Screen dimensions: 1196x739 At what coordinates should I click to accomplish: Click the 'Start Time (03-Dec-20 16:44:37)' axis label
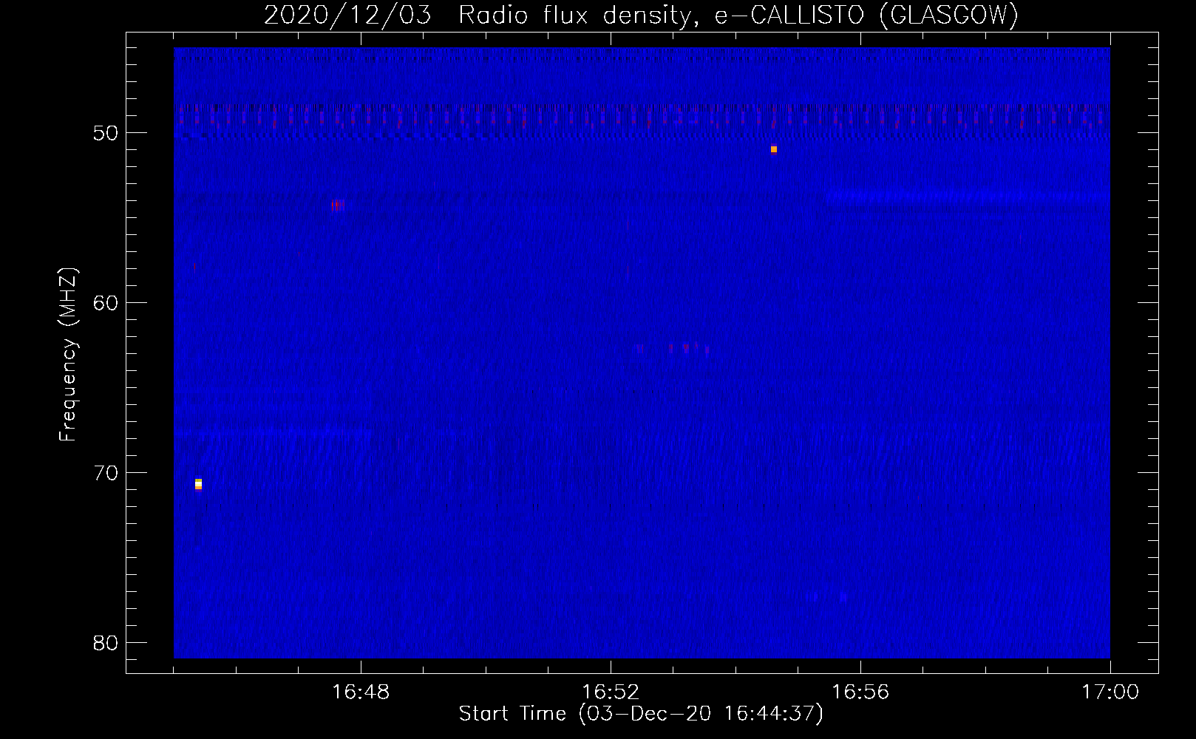click(641, 714)
